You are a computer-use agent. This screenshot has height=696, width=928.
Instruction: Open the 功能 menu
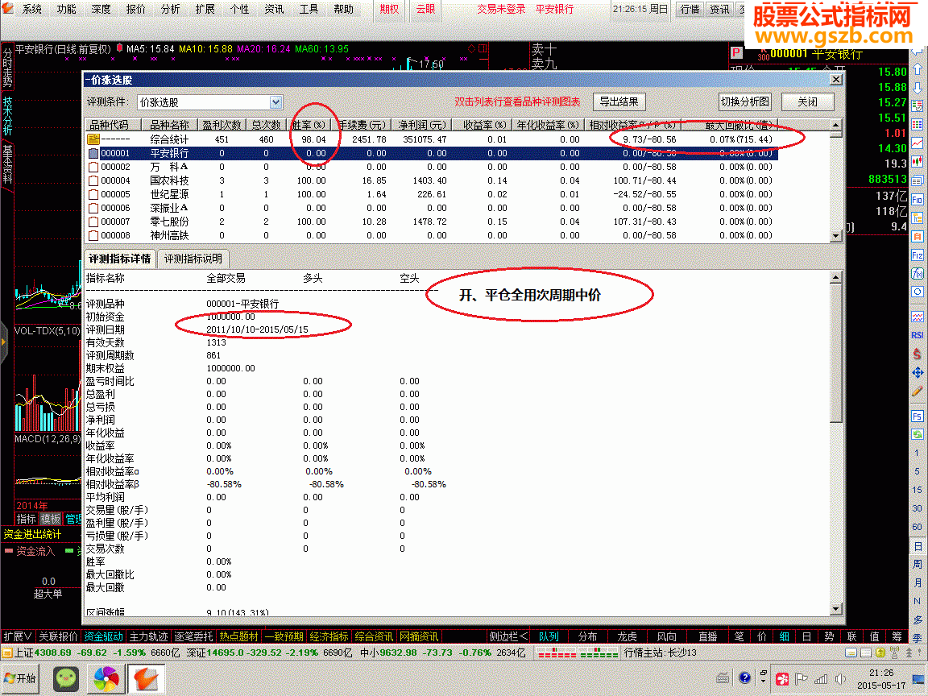[66, 9]
